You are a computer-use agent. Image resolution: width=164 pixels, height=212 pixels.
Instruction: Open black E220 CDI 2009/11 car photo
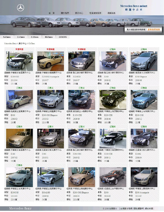[x=113, y=139]
